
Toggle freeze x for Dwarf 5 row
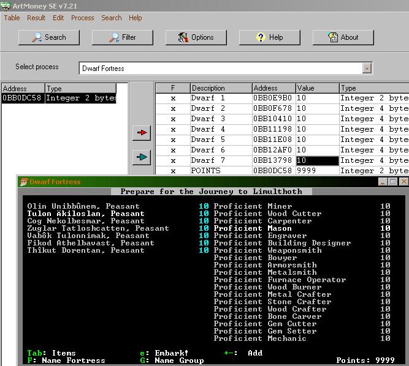coord(173,140)
